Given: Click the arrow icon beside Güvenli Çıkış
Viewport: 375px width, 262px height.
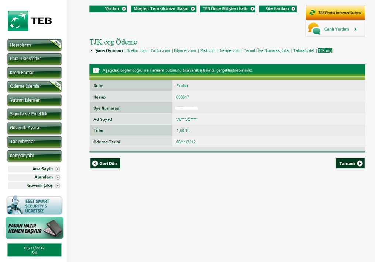Looking at the screenshot, I should 58,186.
